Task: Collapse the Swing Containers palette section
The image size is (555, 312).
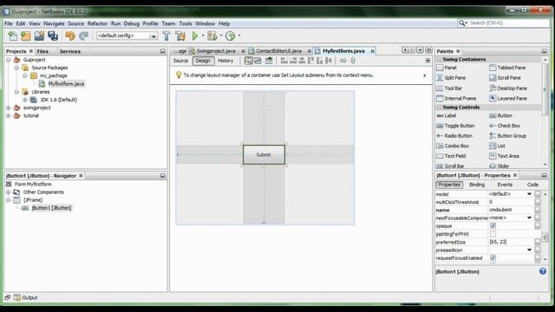Action: click(440, 60)
